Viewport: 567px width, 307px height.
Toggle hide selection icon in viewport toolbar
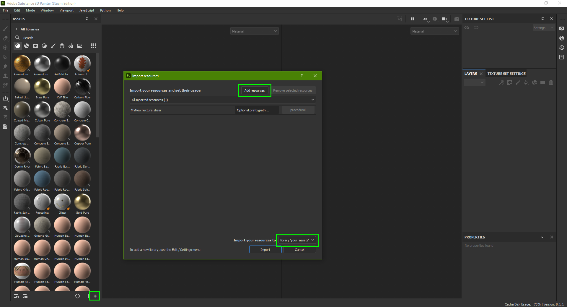click(399, 19)
